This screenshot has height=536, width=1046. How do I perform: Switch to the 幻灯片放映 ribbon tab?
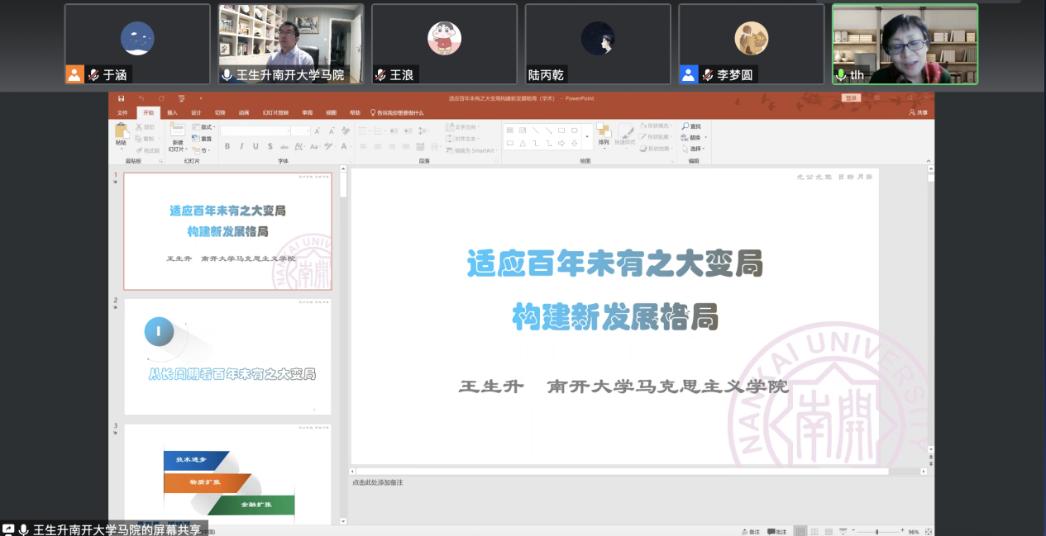275,112
